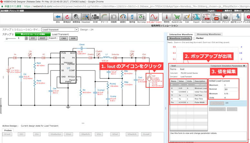Viewport: 250px width, 143px height.
Task: Click the CAD export button
Action: (64, 39)
